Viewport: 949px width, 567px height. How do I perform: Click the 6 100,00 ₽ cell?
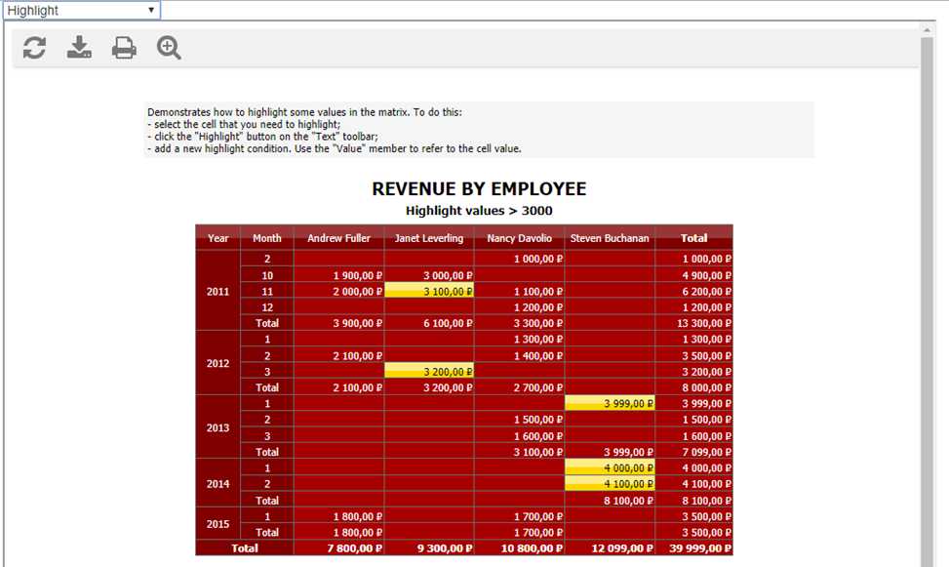429,323
